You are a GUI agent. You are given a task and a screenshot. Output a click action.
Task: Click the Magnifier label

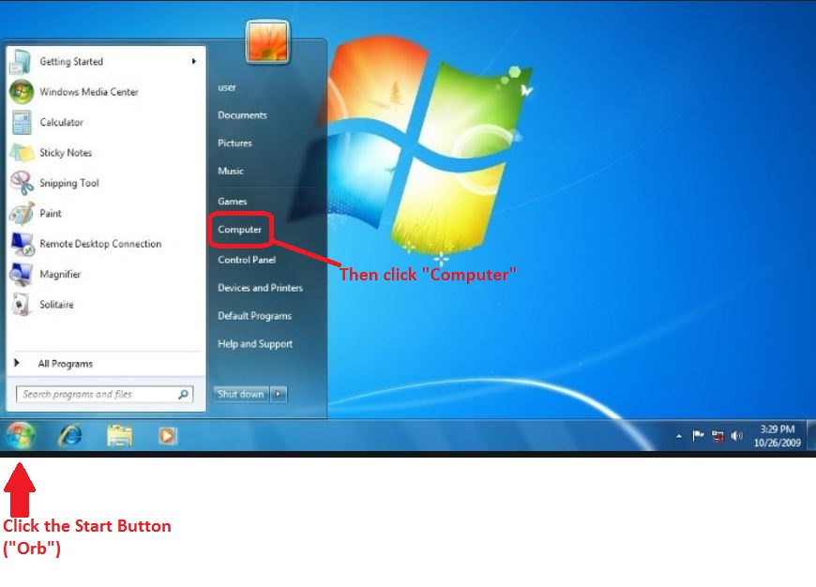tap(60, 274)
